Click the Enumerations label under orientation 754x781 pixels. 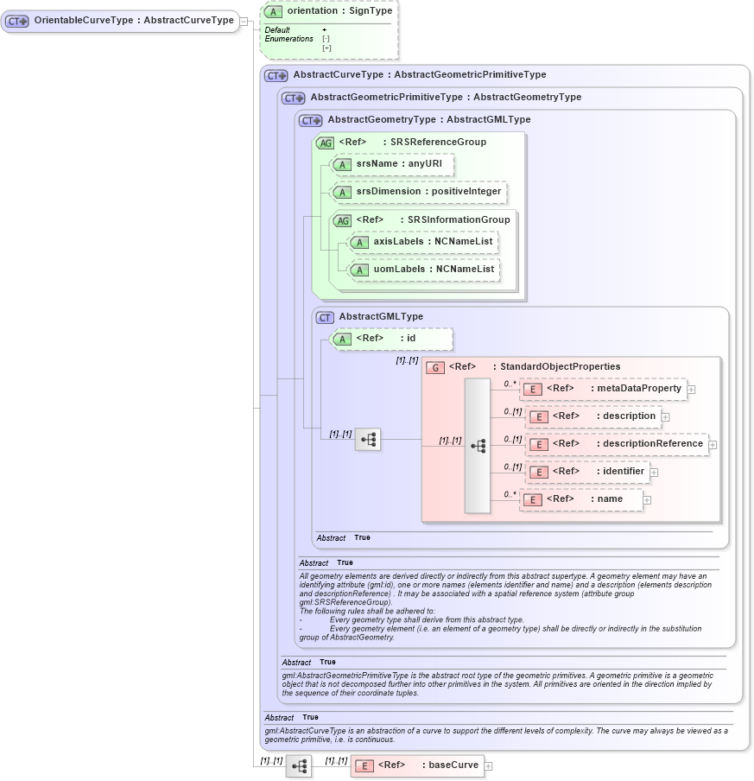pos(288,39)
